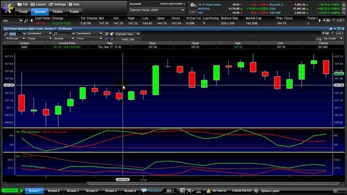The height and width of the screenshot is (195, 347).
Task: Click quote bar Link 1 button
Action: 340,21
